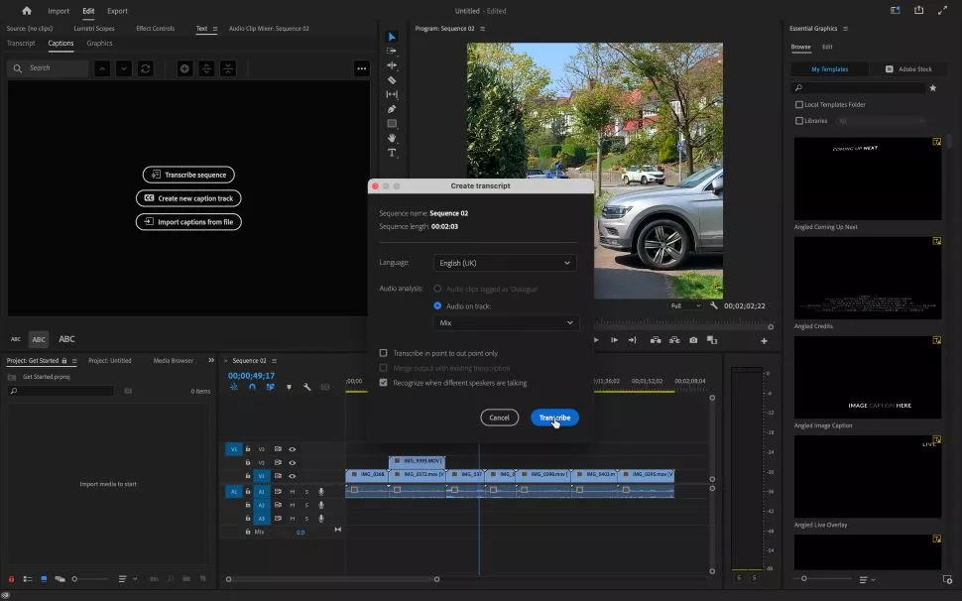Open the Adobe Stock tab

click(x=908, y=69)
